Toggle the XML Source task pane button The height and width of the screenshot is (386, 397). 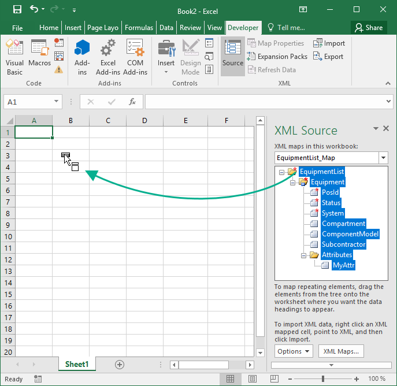tap(233, 57)
